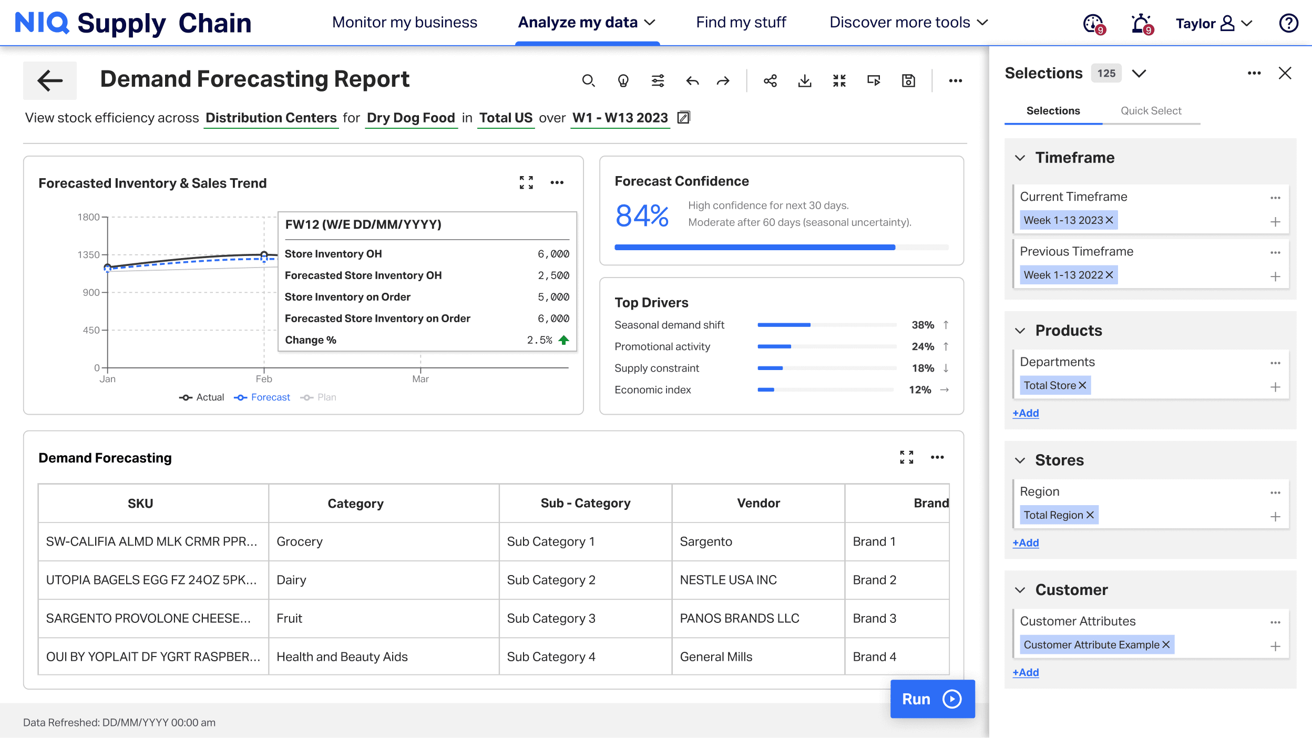Go to Find my stuff
The image size is (1312, 738).
click(741, 22)
